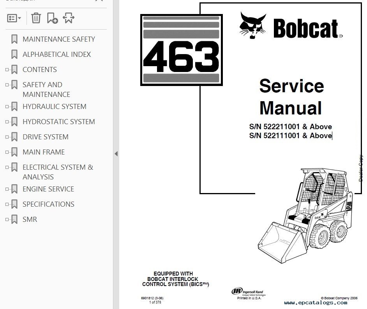Close the bookmarks panel
The height and width of the screenshot is (309, 367).
click(x=99, y=1)
